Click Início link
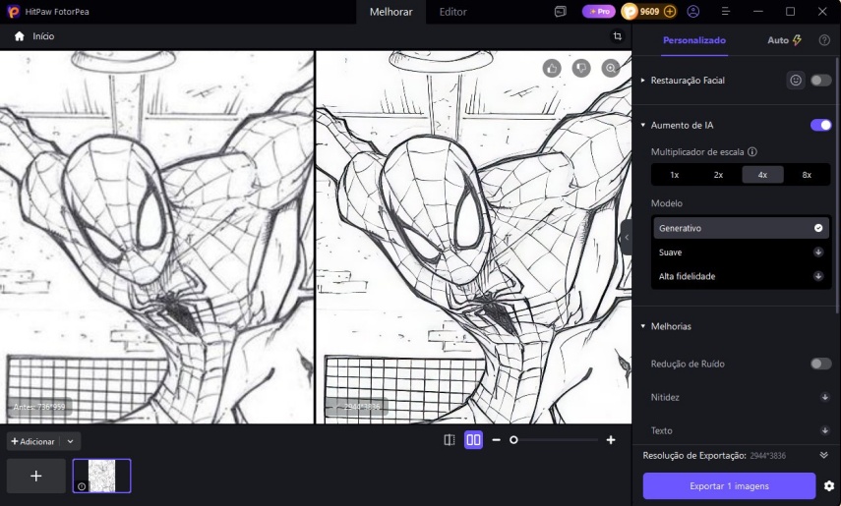Viewport: 841px width, 506px height. pos(43,36)
